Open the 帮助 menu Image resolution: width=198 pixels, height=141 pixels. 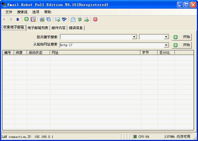47,12
